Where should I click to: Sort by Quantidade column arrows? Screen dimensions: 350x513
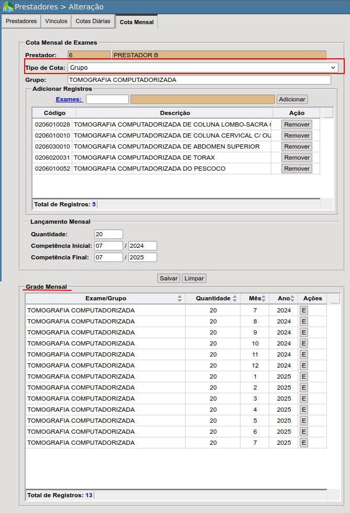pos(235,298)
